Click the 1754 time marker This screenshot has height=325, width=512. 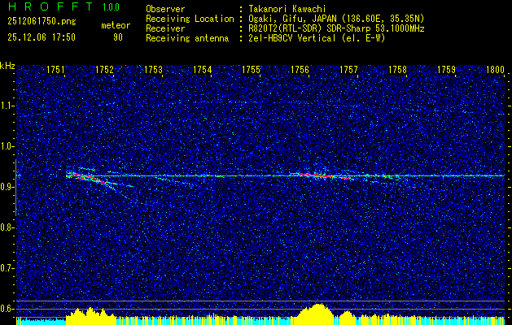click(x=203, y=69)
